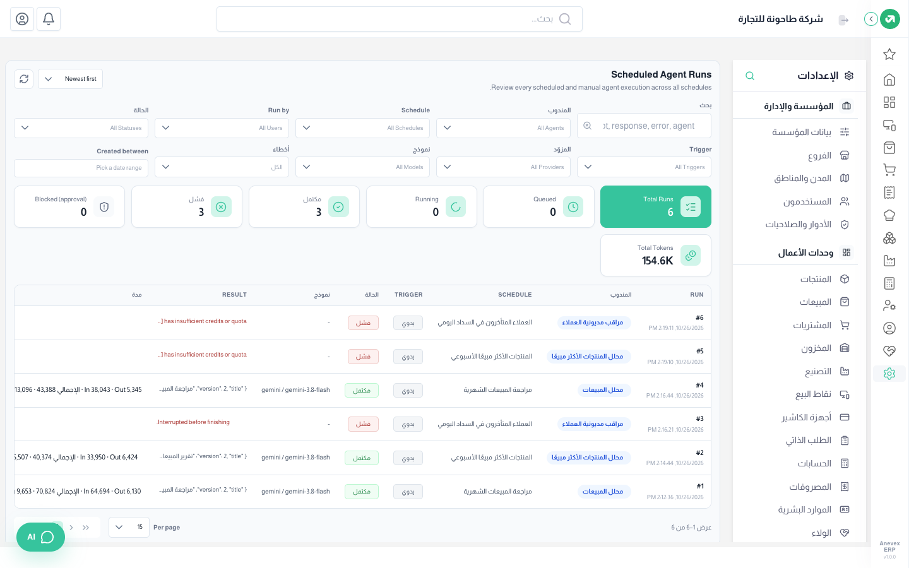Screen dimensions: 909x568
Task: Open the dashboard grid icon in rail
Action: tap(889, 102)
